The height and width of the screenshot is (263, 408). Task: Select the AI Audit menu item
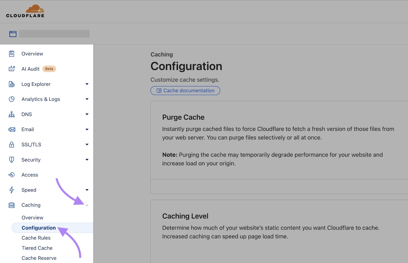(x=30, y=69)
